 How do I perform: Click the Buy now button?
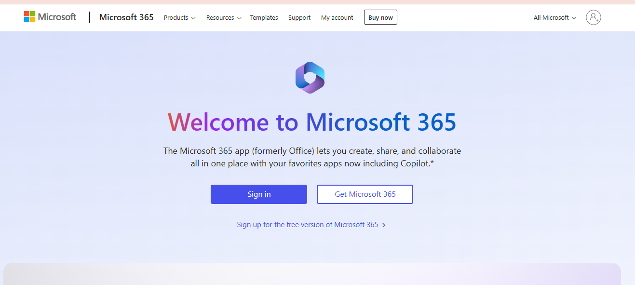[x=380, y=17]
